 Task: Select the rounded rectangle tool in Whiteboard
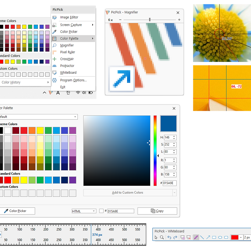[x=226, y=238]
